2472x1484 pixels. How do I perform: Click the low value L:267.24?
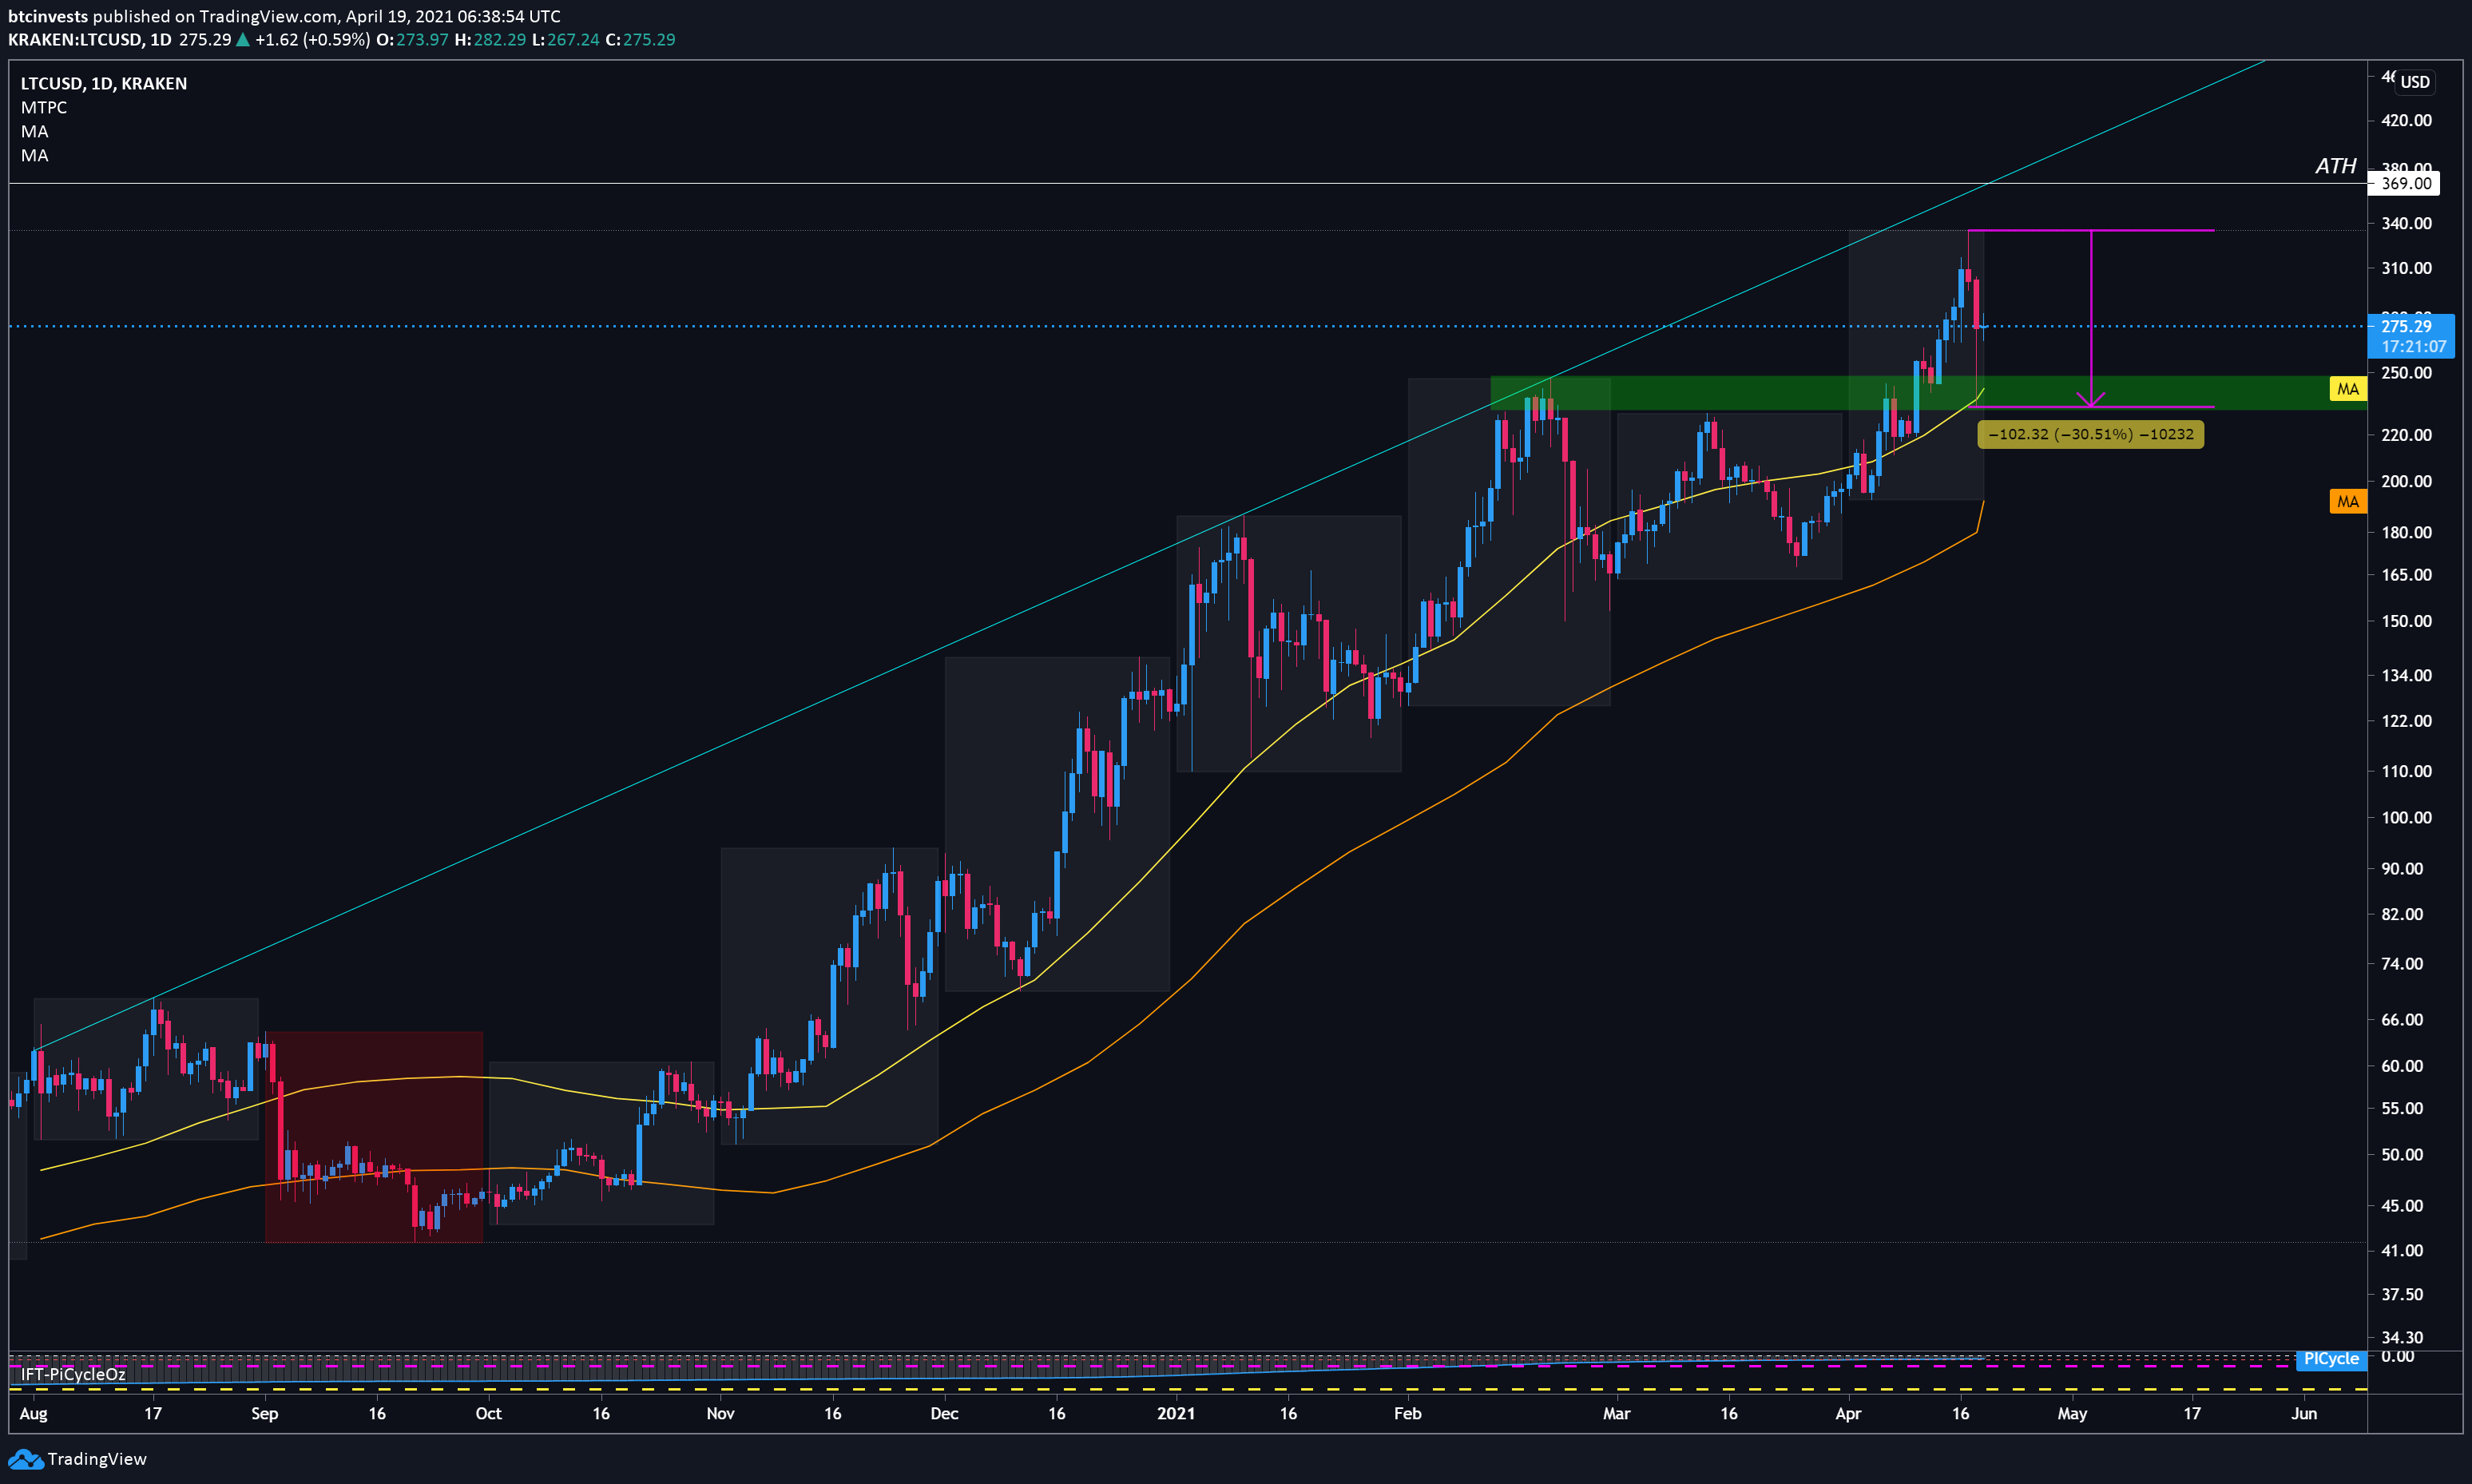566,40
